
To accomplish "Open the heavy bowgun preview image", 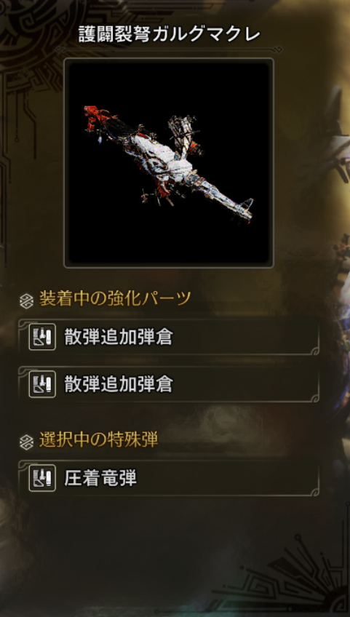I will pos(169,163).
